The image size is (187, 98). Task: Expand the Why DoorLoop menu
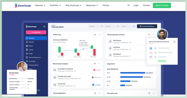tap(73, 5)
